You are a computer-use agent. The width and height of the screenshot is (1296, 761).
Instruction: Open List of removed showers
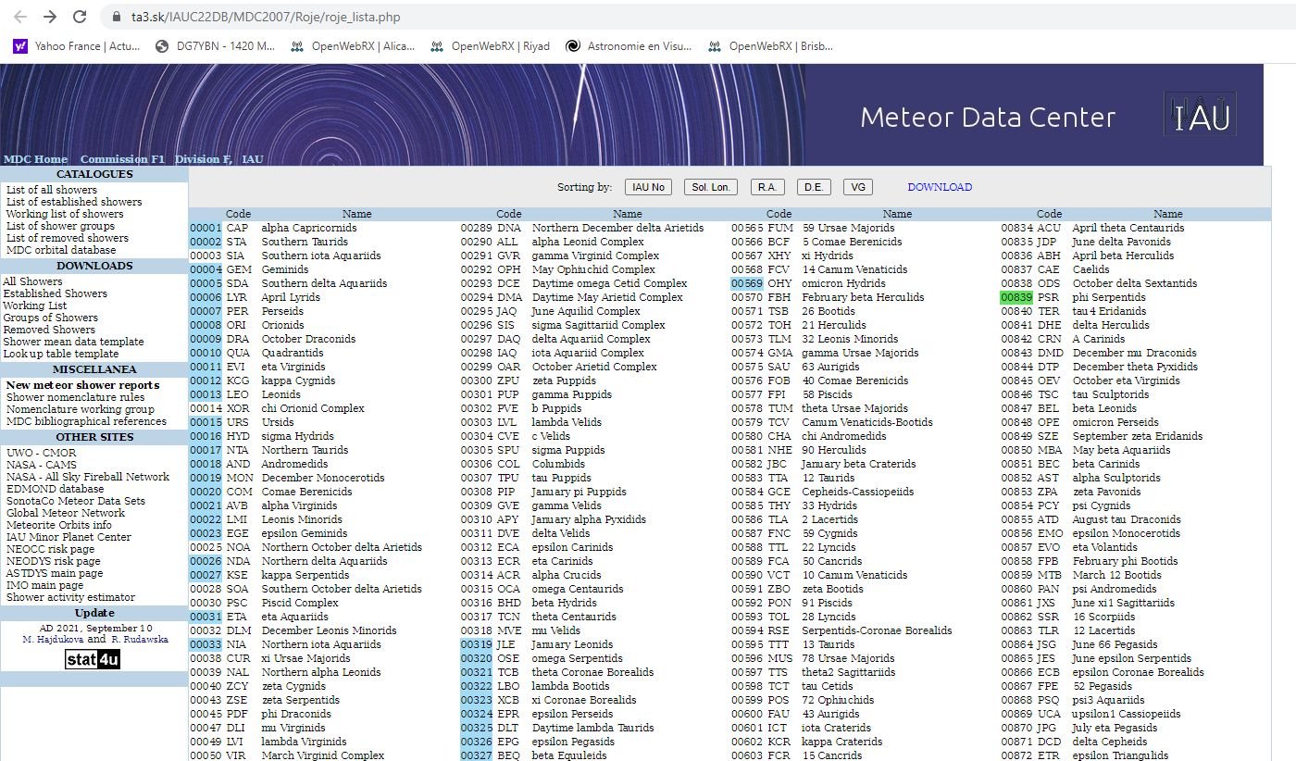click(68, 238)
